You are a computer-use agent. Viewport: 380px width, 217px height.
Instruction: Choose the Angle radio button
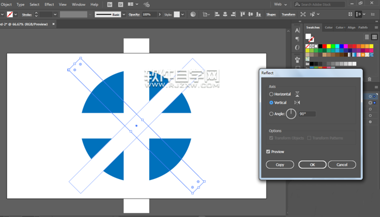pyautogui.click(x=271, y=114)
